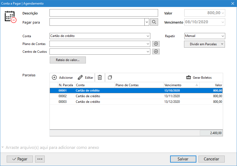Open the Conta dropdown showing Cartão de crédito
Image resolution: width=237 pixels, height=166 pixels.
tap(100, 36)
